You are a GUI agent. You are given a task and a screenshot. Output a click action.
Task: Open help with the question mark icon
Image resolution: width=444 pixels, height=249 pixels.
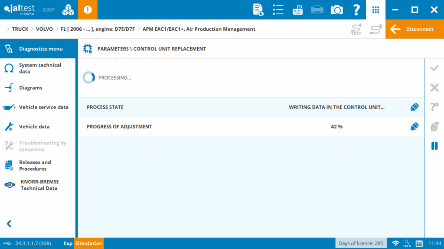tap(356, 10)
